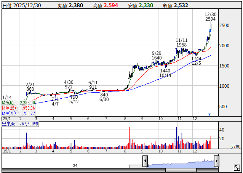Click the 高値 high price value 2,594
This screenshot has width=243, height=173.
pyautogui.click(x=110, y=6)
